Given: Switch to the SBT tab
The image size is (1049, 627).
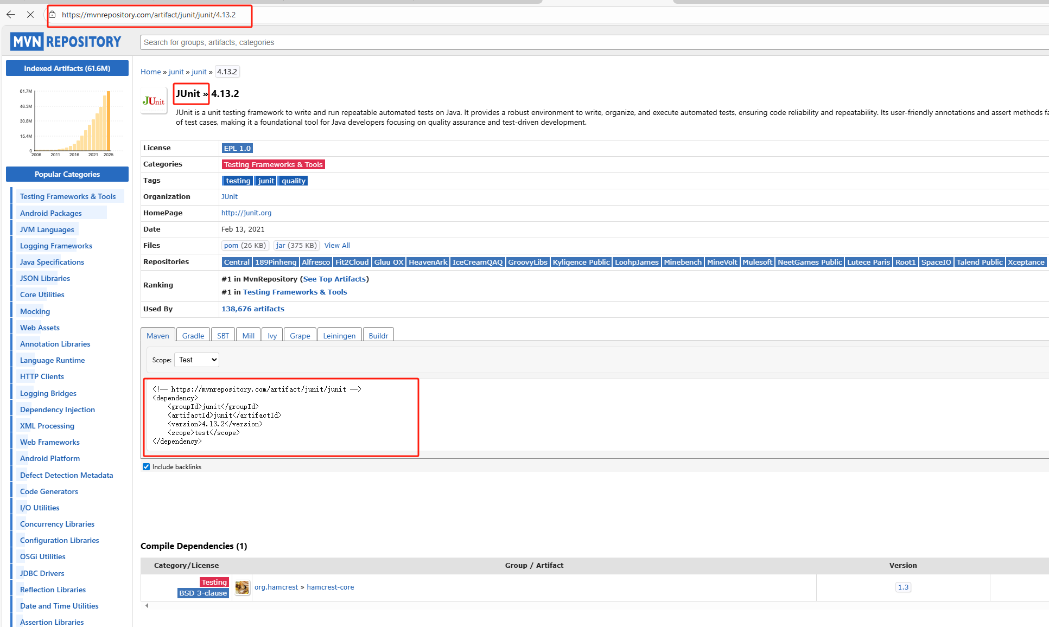Looking at the screenshot, I should click(x=223, y=336).
